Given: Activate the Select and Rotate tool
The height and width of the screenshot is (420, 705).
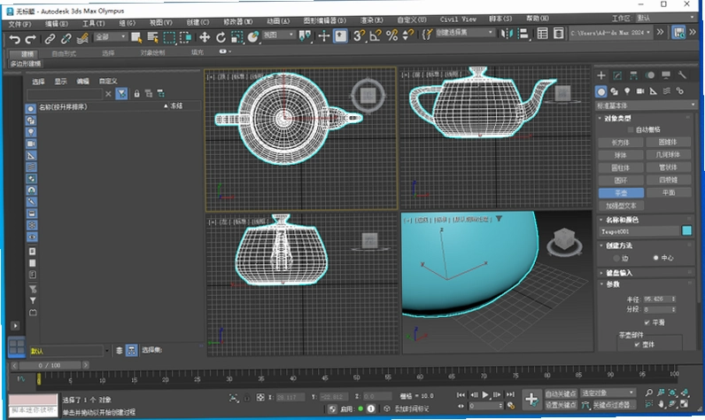Looking at the screenshot, I should point(221,37).
